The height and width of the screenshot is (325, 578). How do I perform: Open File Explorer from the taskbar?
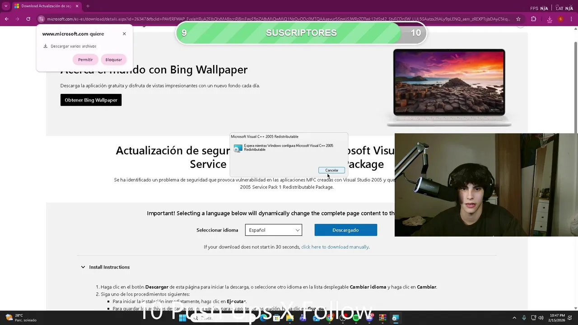click(x=290, y=318)
